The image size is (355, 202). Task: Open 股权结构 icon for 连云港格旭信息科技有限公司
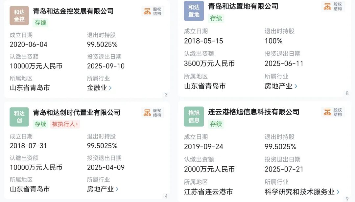(333, 112)
